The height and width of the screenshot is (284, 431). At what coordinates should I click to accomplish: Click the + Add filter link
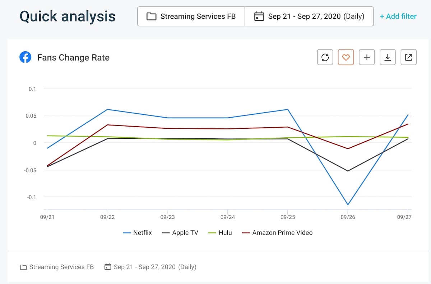point(398,16)
